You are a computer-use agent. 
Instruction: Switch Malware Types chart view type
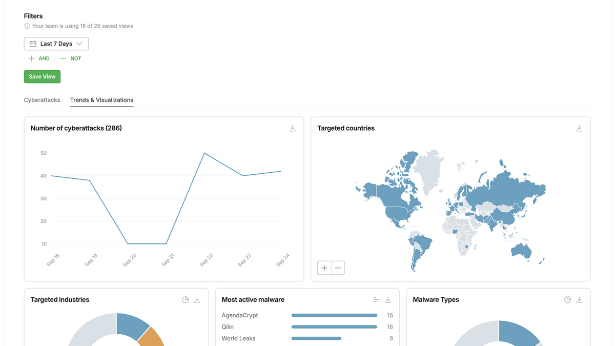click(x=568, y=300)
